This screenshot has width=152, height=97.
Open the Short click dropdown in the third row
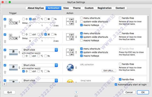click(x=40, y=50)
